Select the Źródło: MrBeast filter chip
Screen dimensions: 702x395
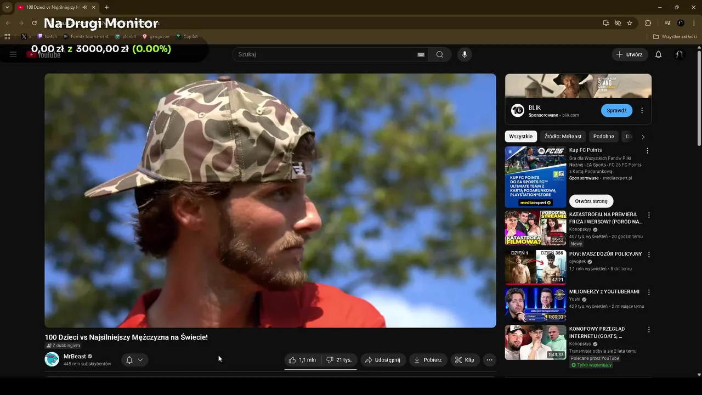click(563, 137)
